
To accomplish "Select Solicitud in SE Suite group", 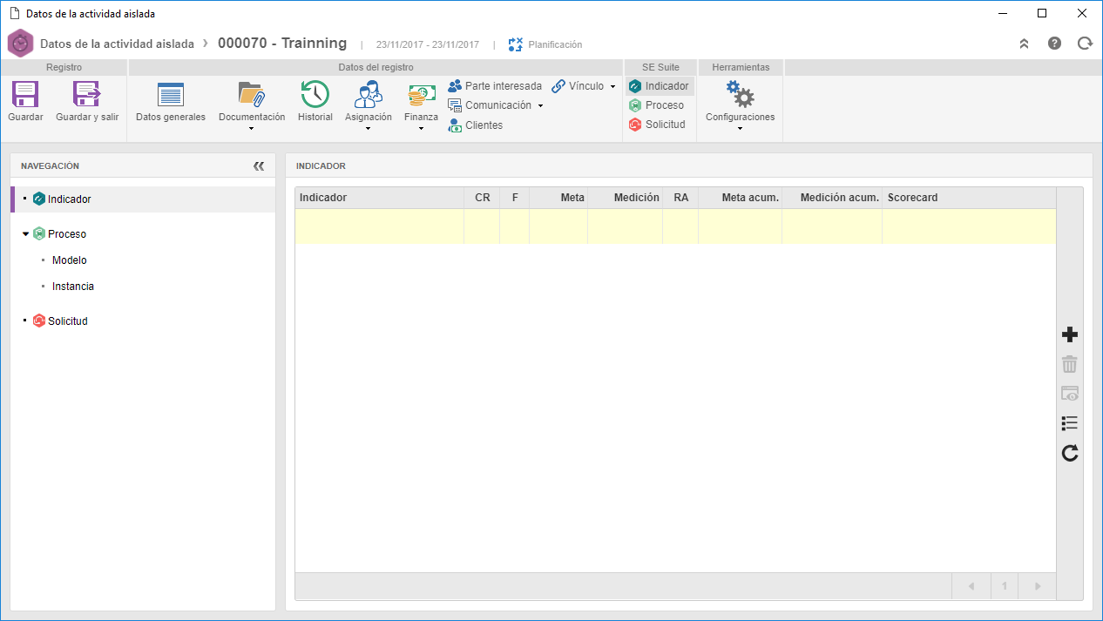I will click(x=658, y=125).
